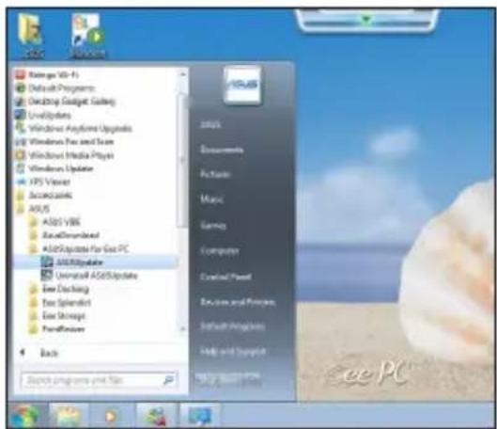
Task: Open Pictures from the right pane
Action: [215, 175]
